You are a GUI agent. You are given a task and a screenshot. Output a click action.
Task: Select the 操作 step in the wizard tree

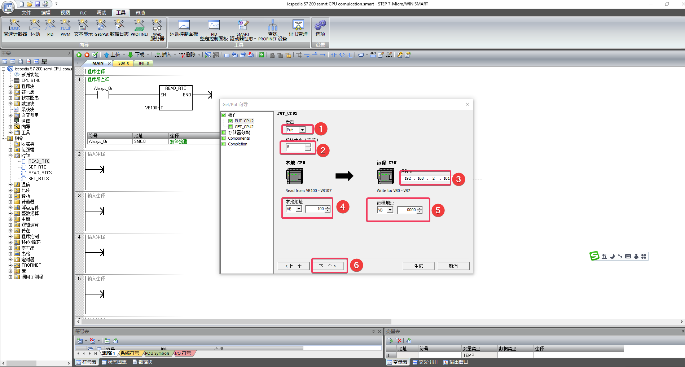(x=232, y=115)
